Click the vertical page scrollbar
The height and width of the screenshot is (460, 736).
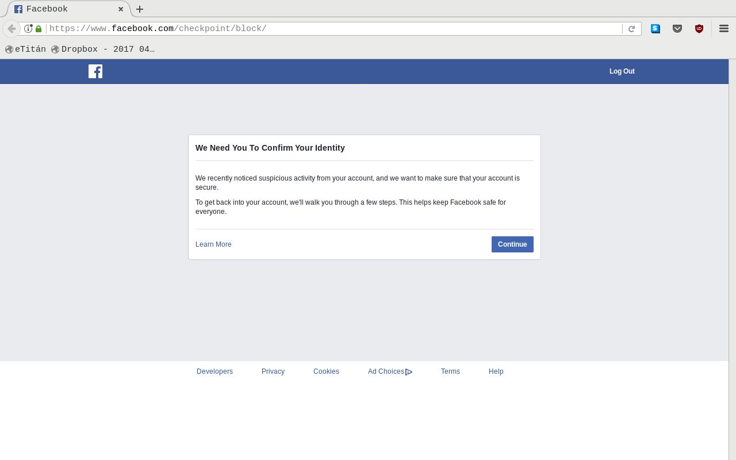click(732, 259)
